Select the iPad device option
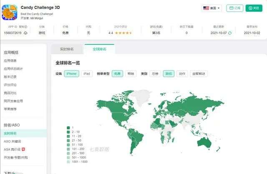 click(x=86, y=74)
